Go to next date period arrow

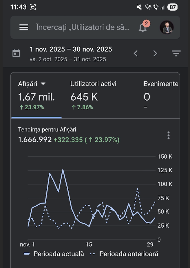pyautogui.click(x=155, y=53)
